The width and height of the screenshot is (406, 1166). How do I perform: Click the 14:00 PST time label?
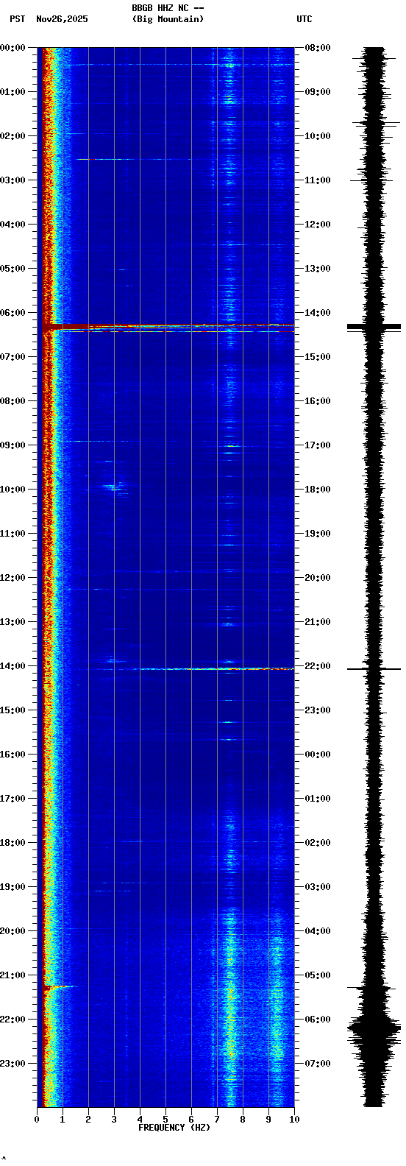pyautogui.click(x=13, y=666)
